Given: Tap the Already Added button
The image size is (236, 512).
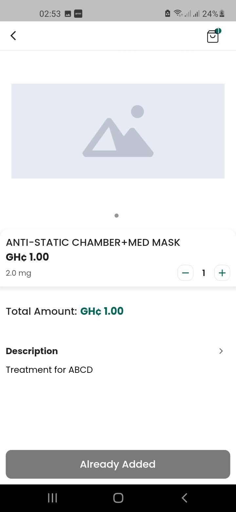Looking at the screenshot, I should [x=118, y=464].
